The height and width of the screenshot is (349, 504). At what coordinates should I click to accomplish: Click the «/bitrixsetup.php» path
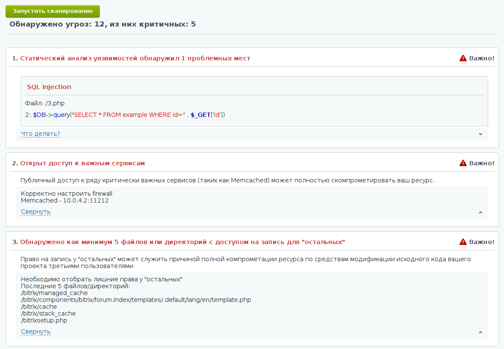[44, 320]
